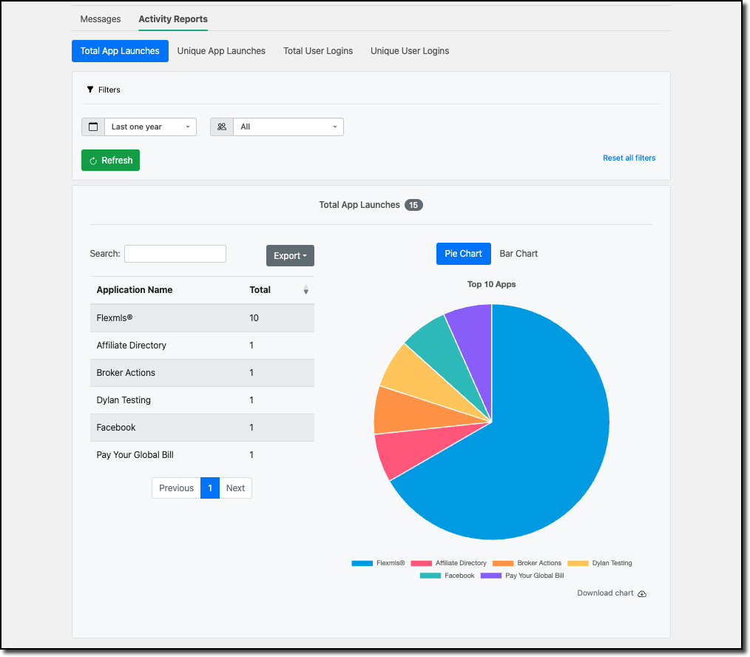Select the Activity Reports tab
Screen dimensions: 750x657
click(x=173, y=19)
